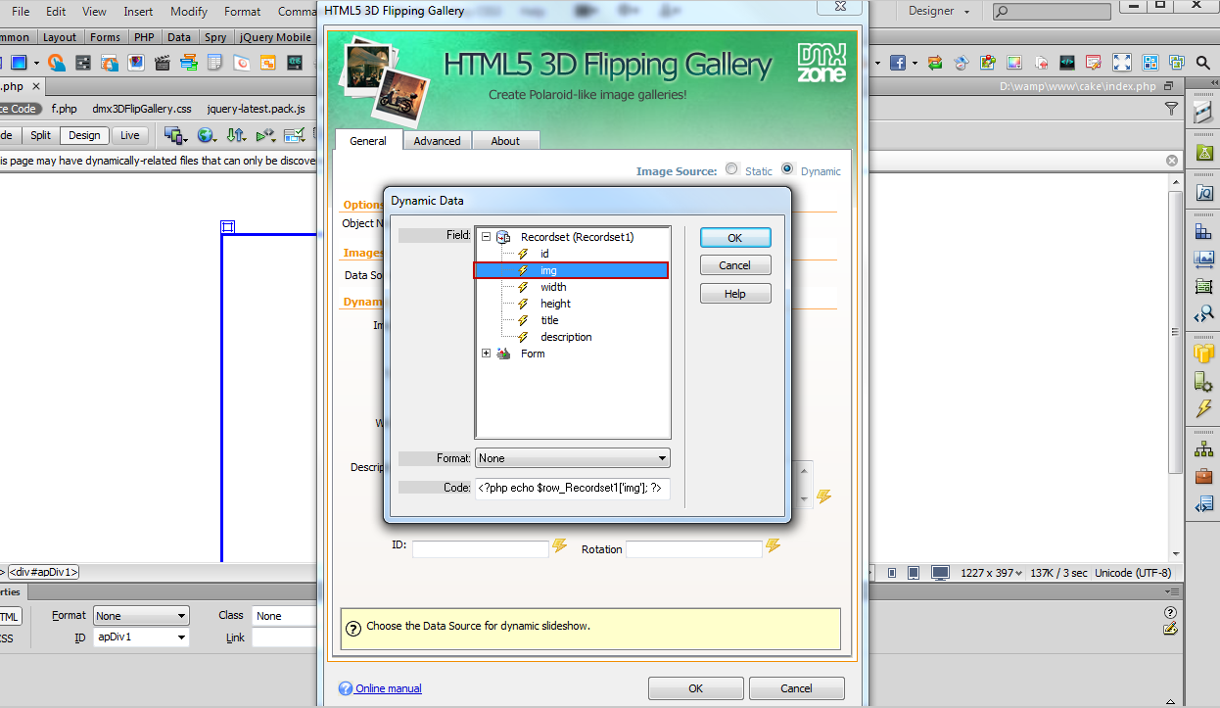Click the Properties panel help question icon
Image resolution: width=1220 pixels, height=708 pixels.
[x=1169, y=611]
